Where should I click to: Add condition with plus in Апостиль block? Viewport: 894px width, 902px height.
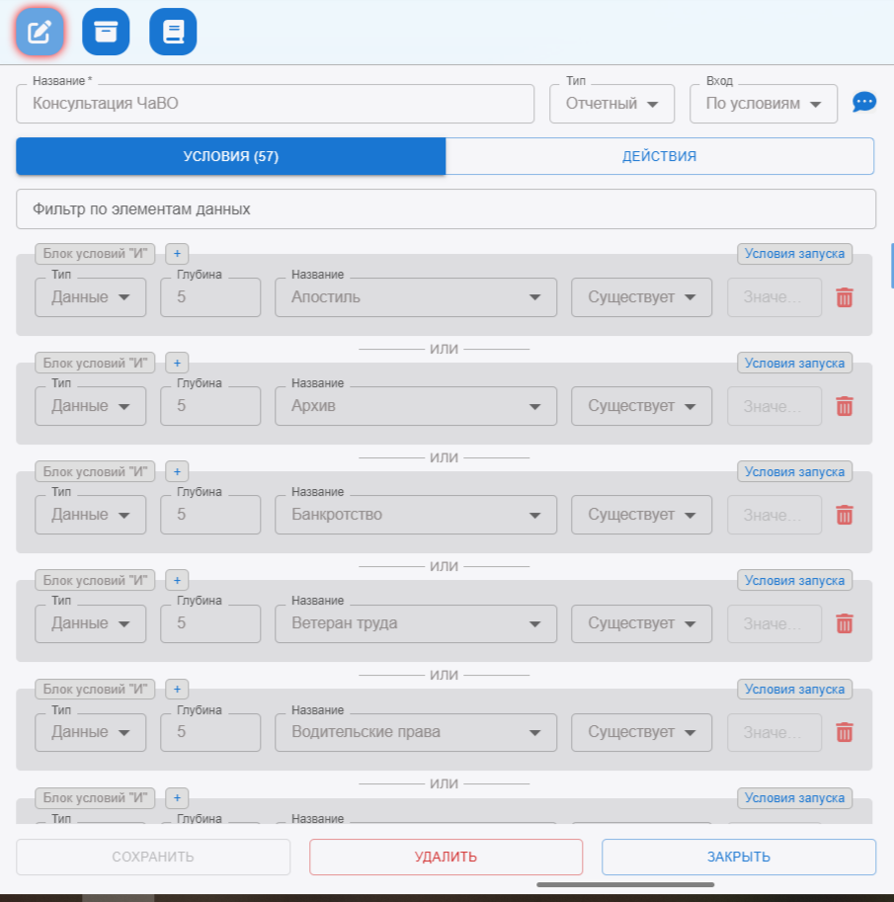pyautogui.click(x=177, y=254)
